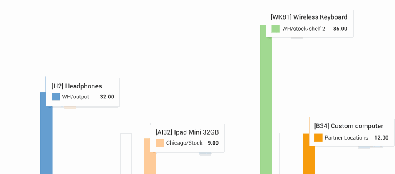Click the [WK81] Wireless Keyboard tooltip title
Screen dimensions: 395x174
tap(309, 17)
